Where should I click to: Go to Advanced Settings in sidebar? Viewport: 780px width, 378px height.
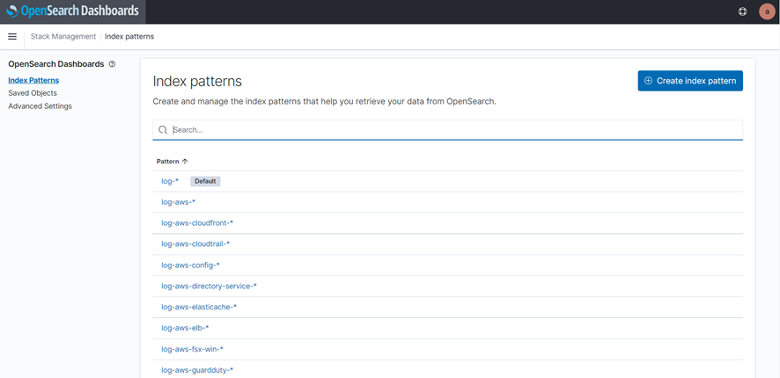[x=40, y=106]
